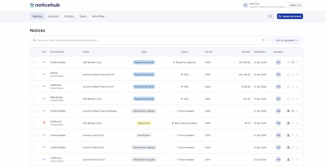Click the lightbulb tips icon
The height and width of the screenshot is (166, 326).
click(270, 16)
